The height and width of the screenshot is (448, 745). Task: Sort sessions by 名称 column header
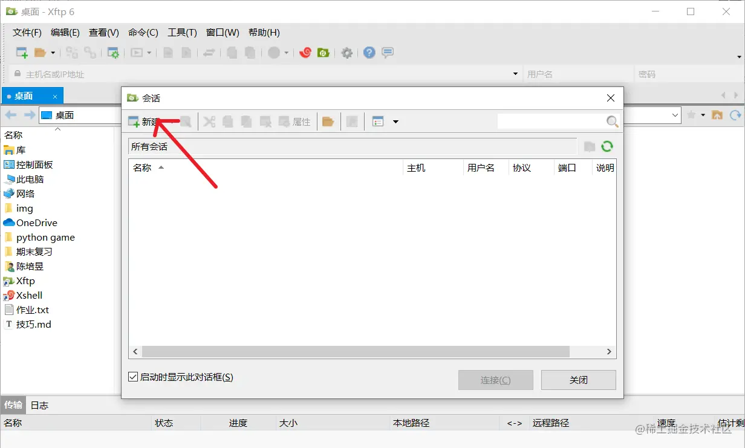265,167
